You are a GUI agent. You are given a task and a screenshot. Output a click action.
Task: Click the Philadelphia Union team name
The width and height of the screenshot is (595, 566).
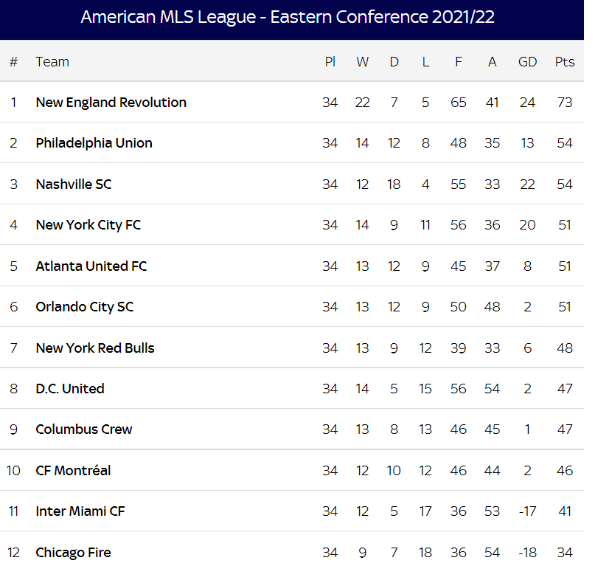point(94,143)
